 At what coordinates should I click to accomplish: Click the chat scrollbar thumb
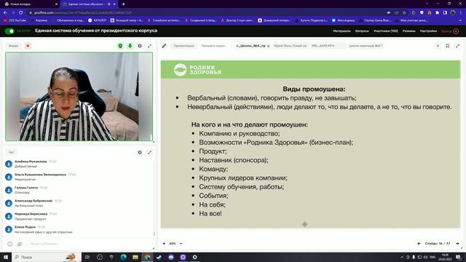(x=154, y=234)
